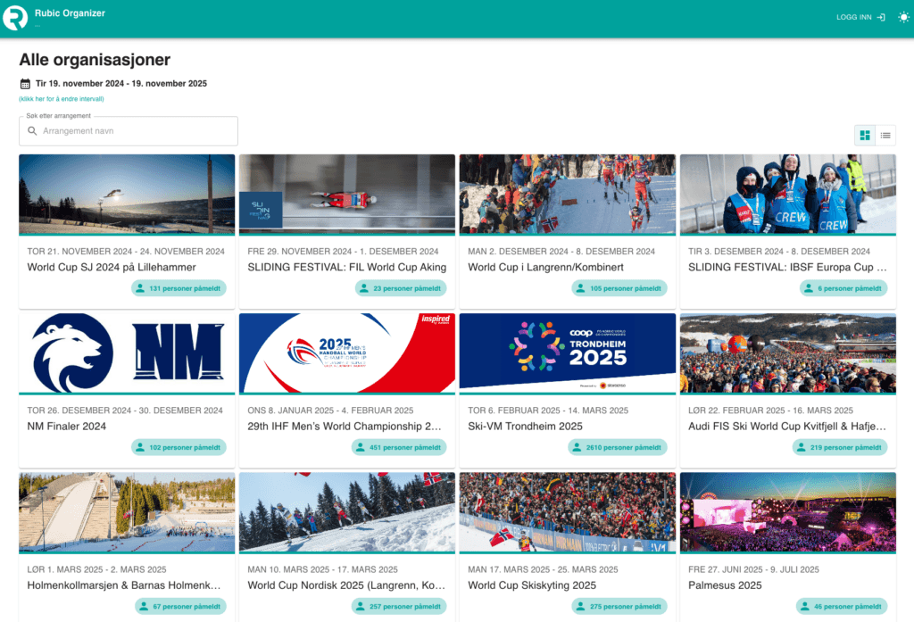Click date FRE 27. JUNI 2025 - 9. JULI

(753, 570)
